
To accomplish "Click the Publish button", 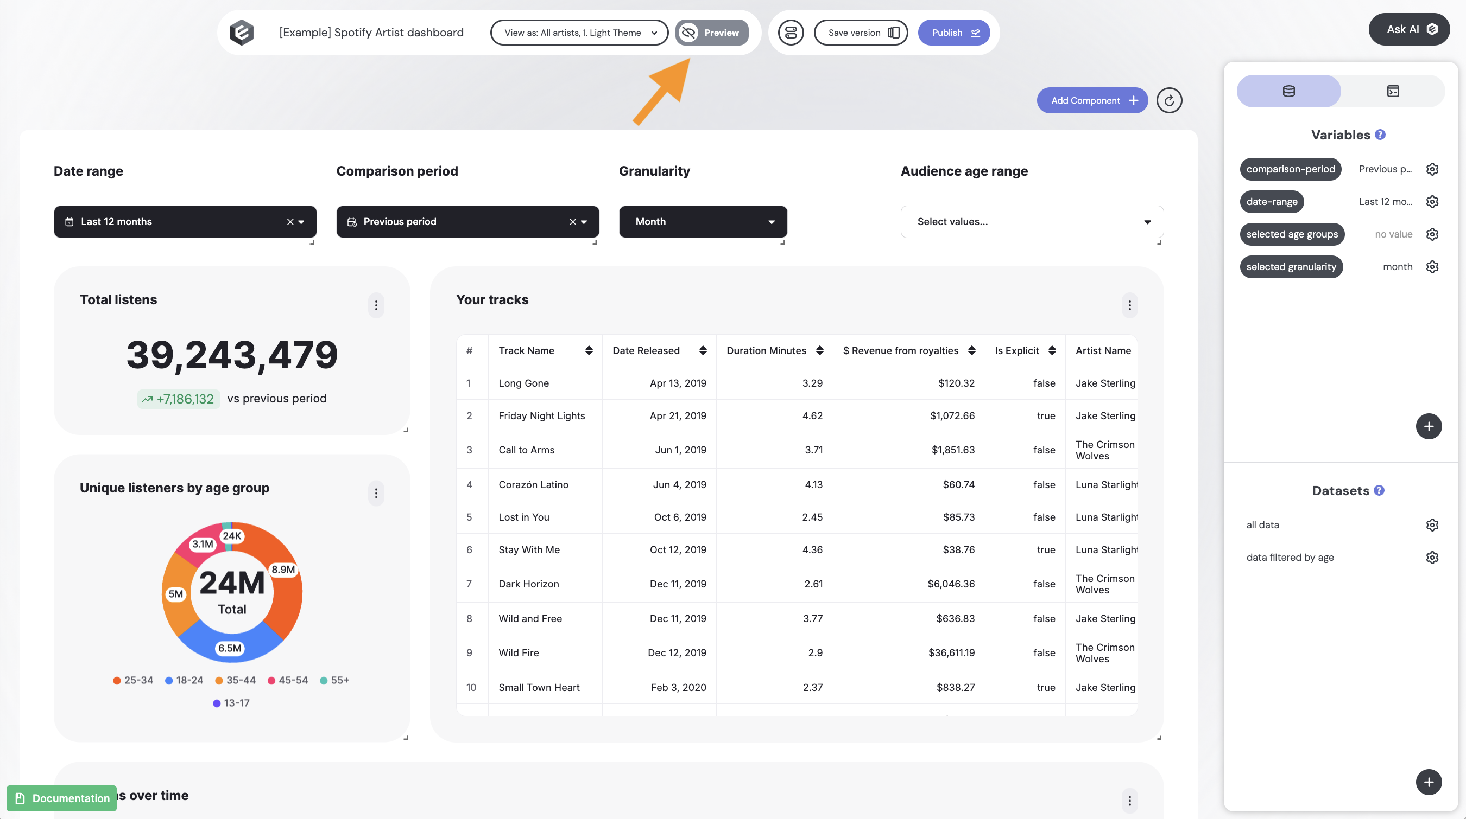I will [x=954, y=33].
